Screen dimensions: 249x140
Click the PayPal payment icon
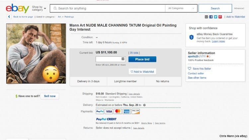100,111
